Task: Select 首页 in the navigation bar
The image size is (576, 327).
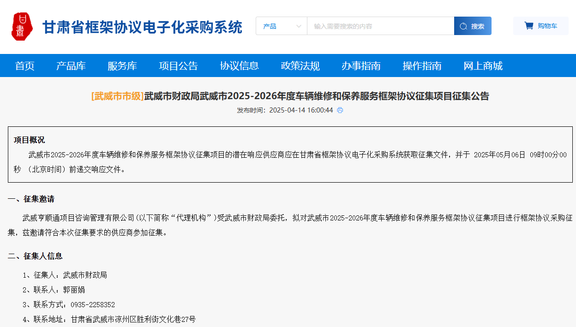Action: point(24,65)
